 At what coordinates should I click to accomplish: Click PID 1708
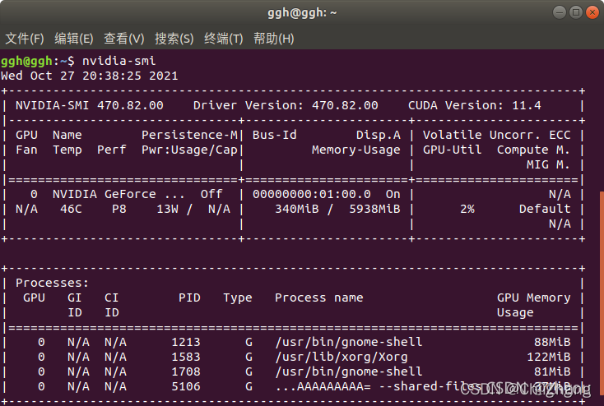point(186,371)
